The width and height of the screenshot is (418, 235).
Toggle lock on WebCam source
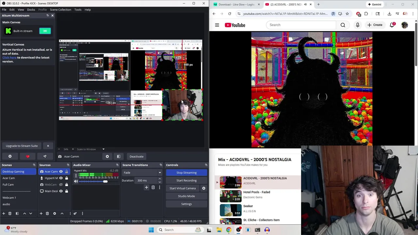click(x=67, y=184)
